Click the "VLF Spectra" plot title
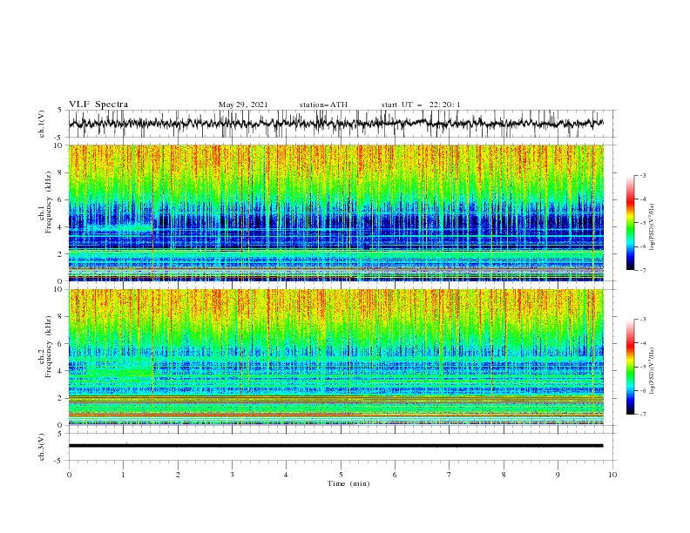The image size is (690, 533). tap(98, 105)
